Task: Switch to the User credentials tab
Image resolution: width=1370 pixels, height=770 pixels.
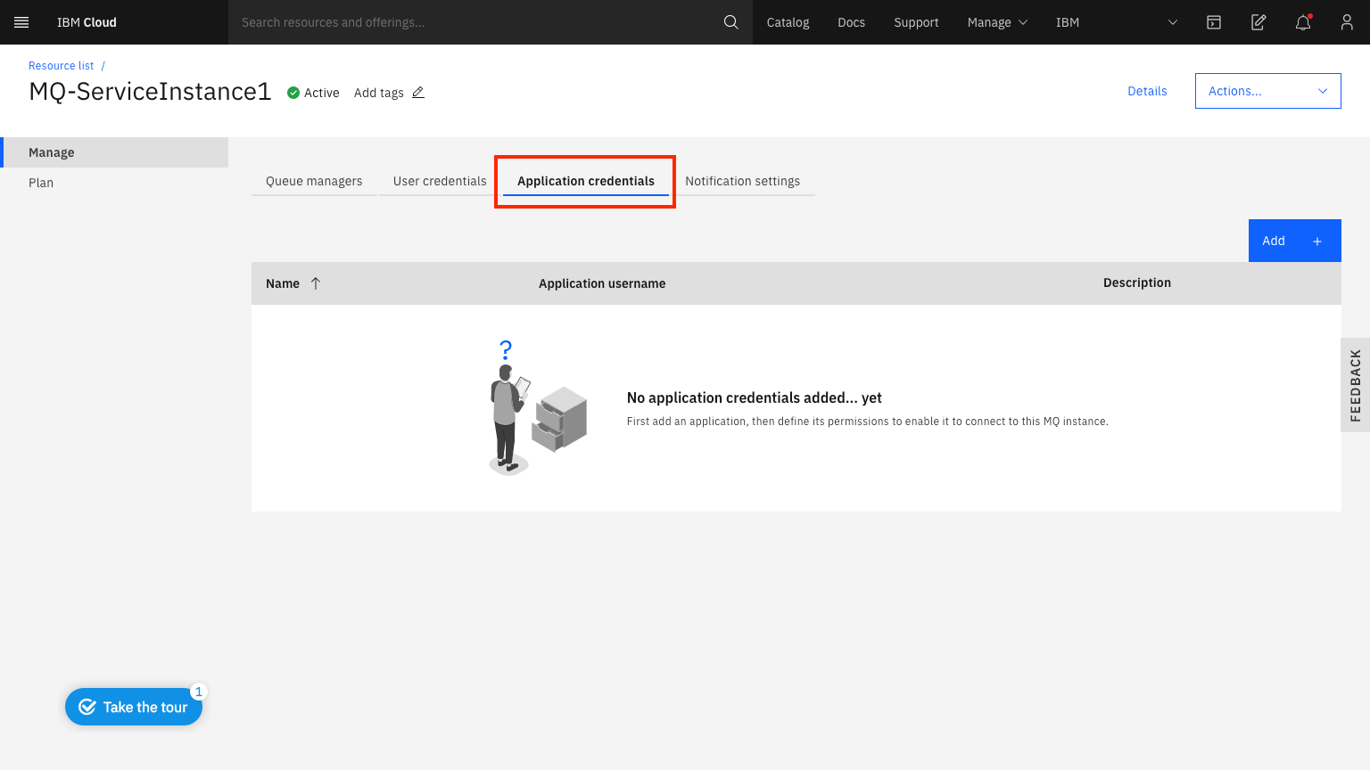Action: 440,181
